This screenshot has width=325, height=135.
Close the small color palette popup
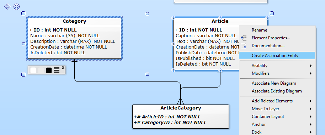pyautogui.click(x=63, y=67)
